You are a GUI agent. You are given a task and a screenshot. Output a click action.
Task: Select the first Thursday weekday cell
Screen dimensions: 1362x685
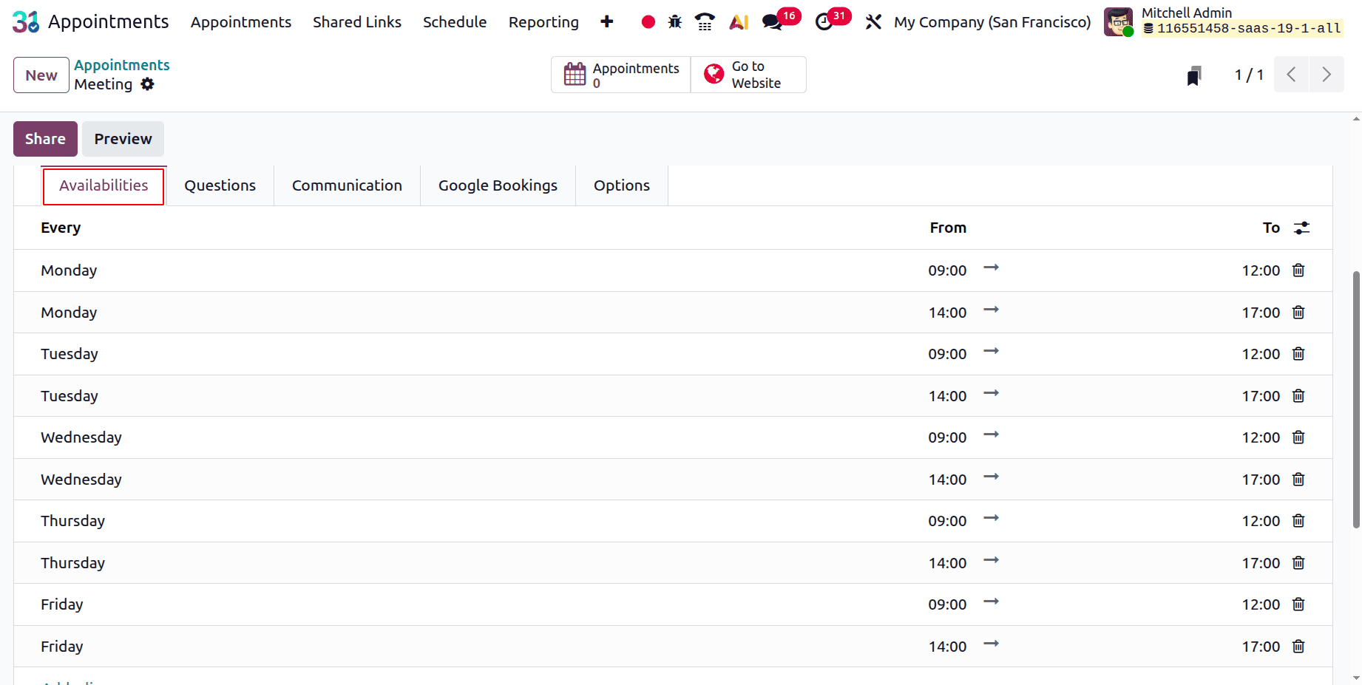[x=73, y=521]
